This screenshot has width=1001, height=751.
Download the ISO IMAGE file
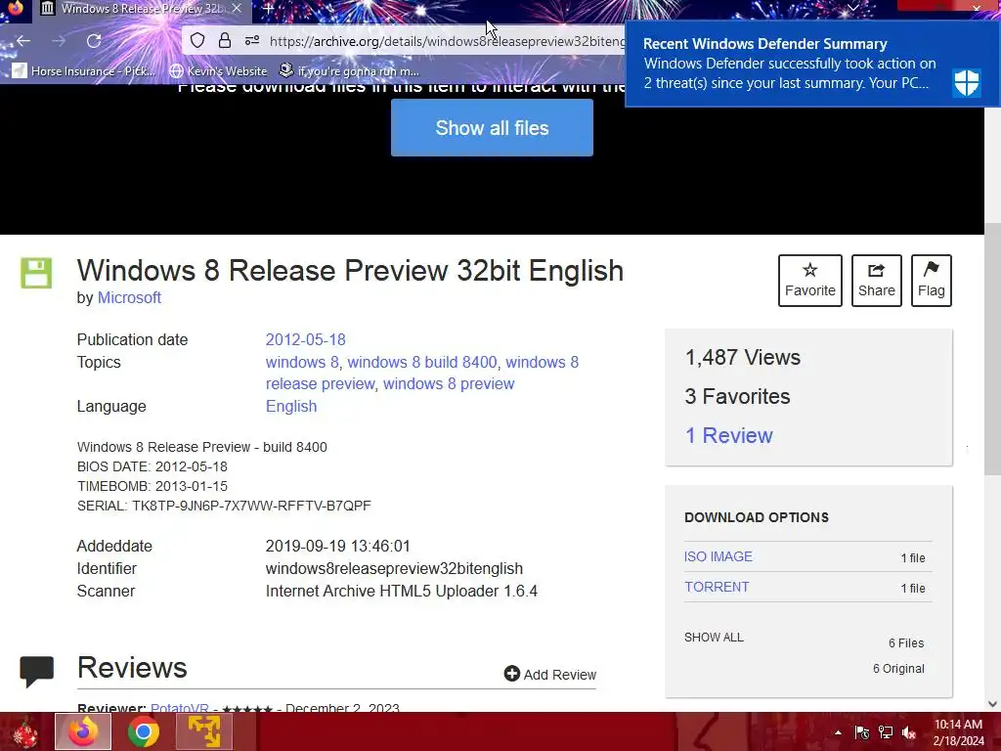[x=718, y=556]
